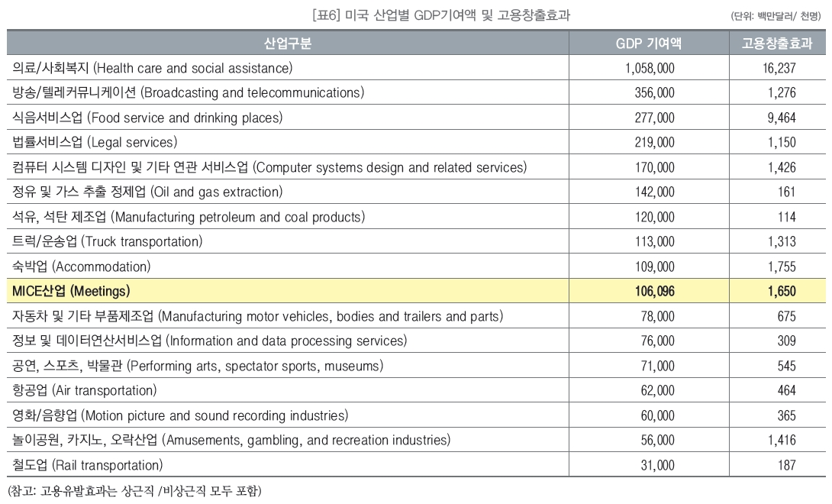
Task: Click the table title '[표6] 미국 산업별 GDP기여액 및 고용창출효과'
Action: click(441, 15)
